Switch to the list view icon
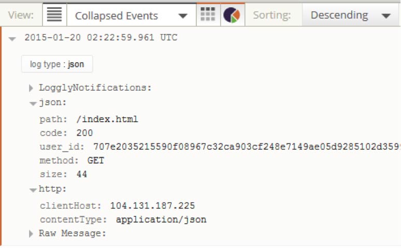The image size is (401, 248). click(x=54, y=15)
